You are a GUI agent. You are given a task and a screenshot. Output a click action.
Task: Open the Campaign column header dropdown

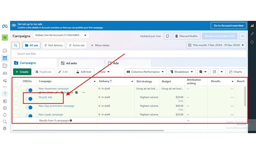point(94,81)
